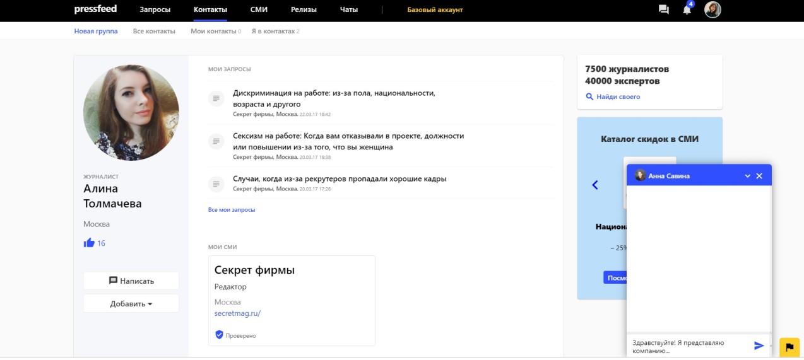Click the chat message input field
This screenshot has width=804, height=360.
tap(688, 346)
